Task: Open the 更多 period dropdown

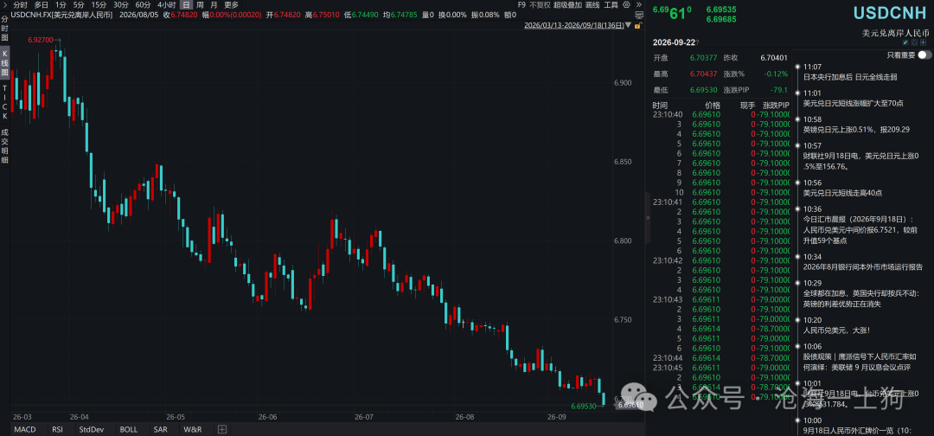Action: pyautogui.click(x=231, y=4)
